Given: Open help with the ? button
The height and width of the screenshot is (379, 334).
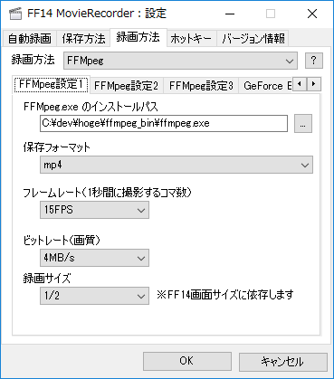Looking at the screenshot, I should [x=314, y=61].
